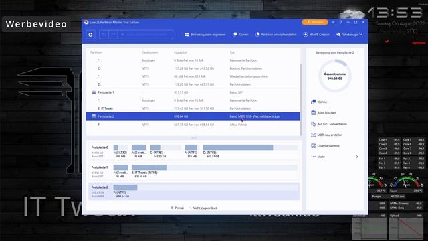Click the partition list vertical scrollbar

(301, 100)
